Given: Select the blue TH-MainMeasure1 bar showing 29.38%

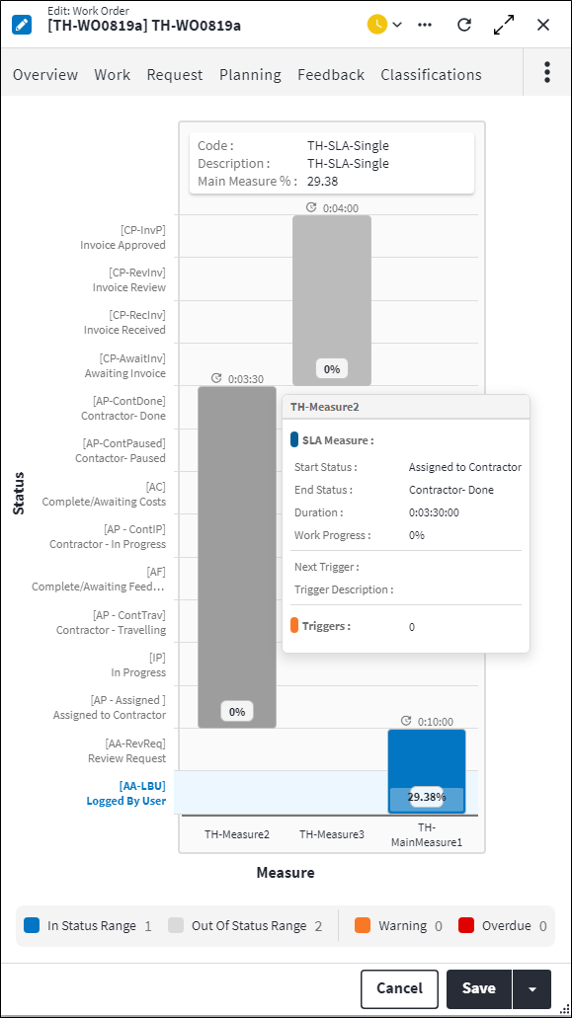Looking at the screenshot, I should coord(427,770).
